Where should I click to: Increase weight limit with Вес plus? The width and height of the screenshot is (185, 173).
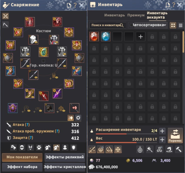tap(162, 140)
